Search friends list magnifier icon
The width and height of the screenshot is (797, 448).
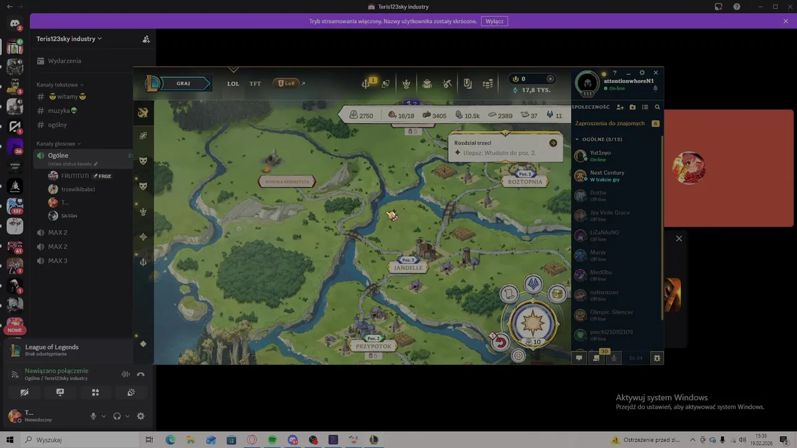click(x=658, y=107)
